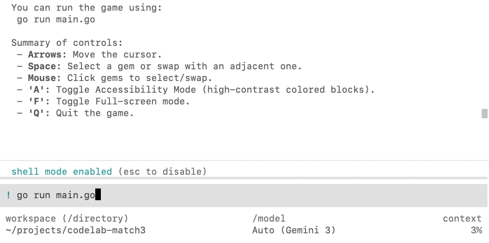Click the '!' shell mode prompt symbol
Image resolution: width=489 pixels, height=243 pixels.
coord(9,195)
